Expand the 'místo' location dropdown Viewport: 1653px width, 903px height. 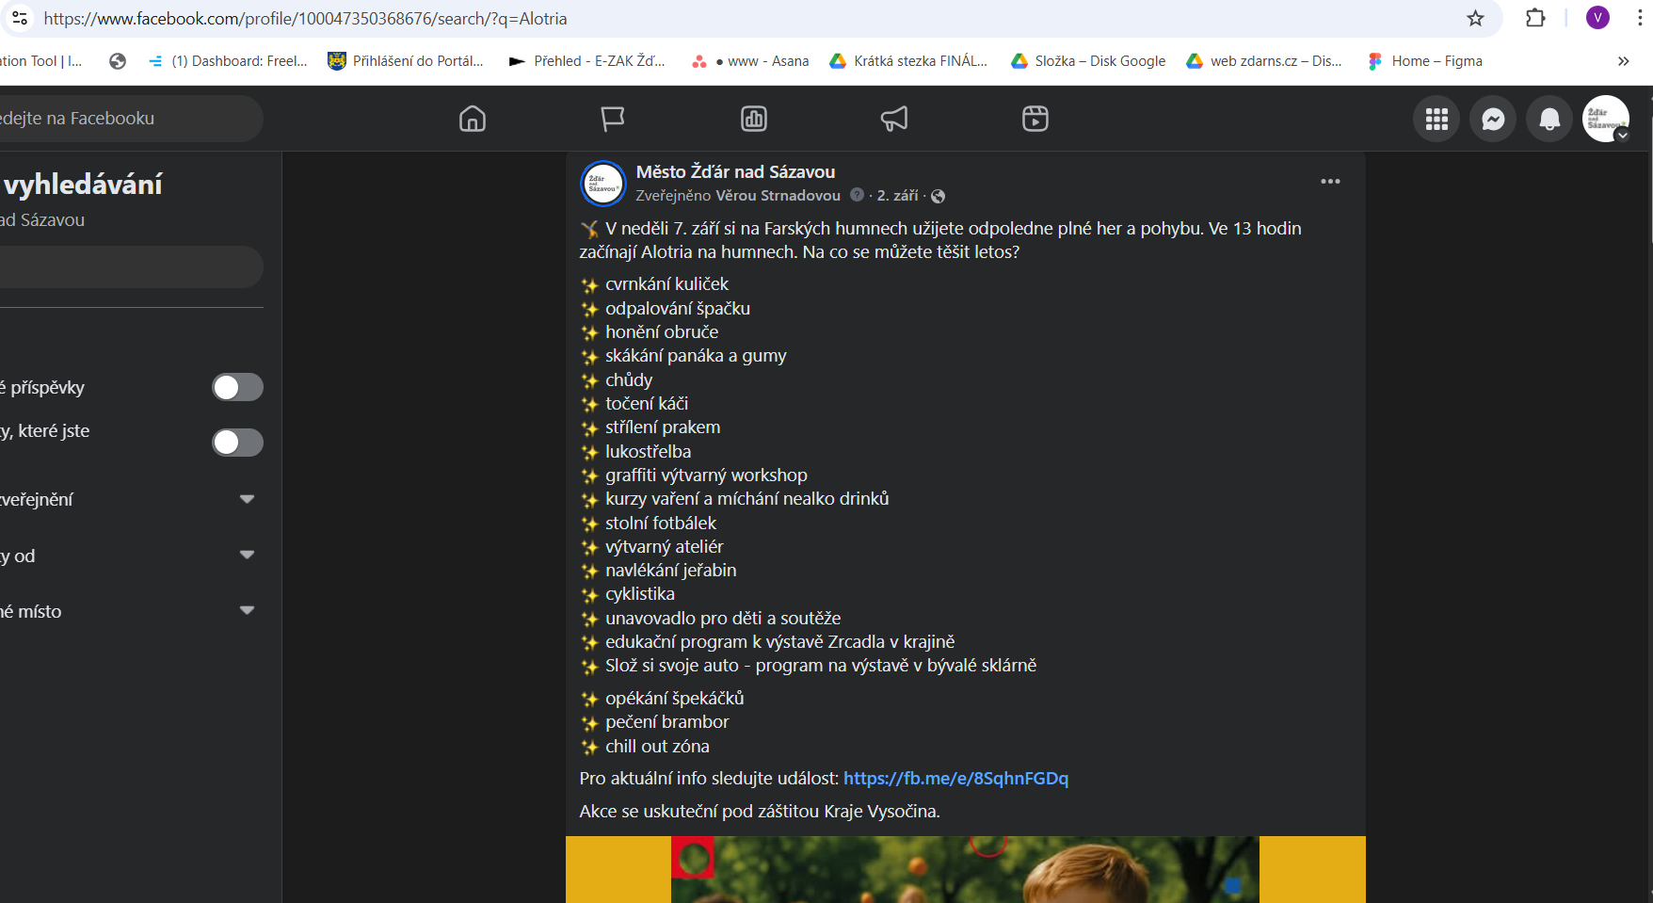[x=247, y=611]
